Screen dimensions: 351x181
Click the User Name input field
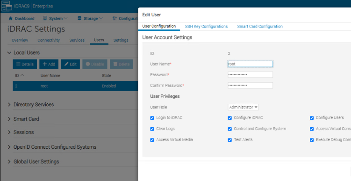click(x=250, y=64)
